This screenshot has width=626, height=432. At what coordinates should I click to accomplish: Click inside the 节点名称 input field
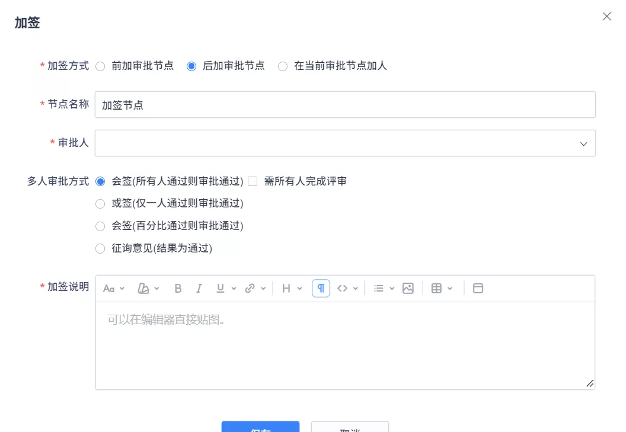pyautogui.click(x=346, y=104)
